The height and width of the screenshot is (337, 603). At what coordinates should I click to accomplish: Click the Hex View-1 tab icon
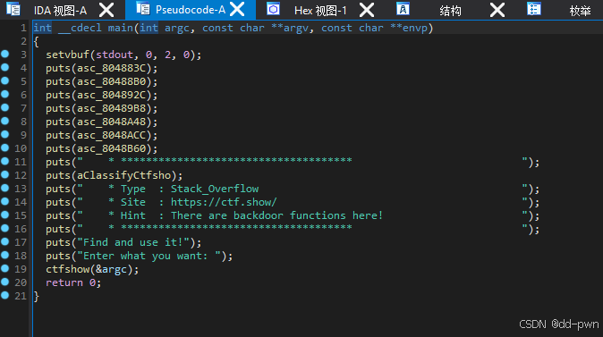pyautogui.click(x=274, y=9)
